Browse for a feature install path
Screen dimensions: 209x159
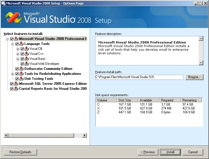coord(194,77)
